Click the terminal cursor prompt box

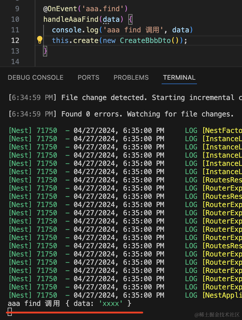tap(10, 312)
